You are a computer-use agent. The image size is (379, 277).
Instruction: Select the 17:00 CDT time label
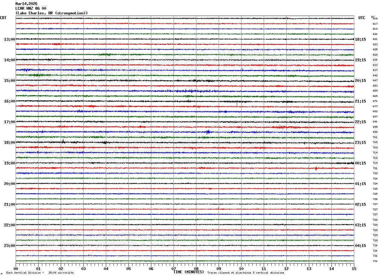[9, 122]
